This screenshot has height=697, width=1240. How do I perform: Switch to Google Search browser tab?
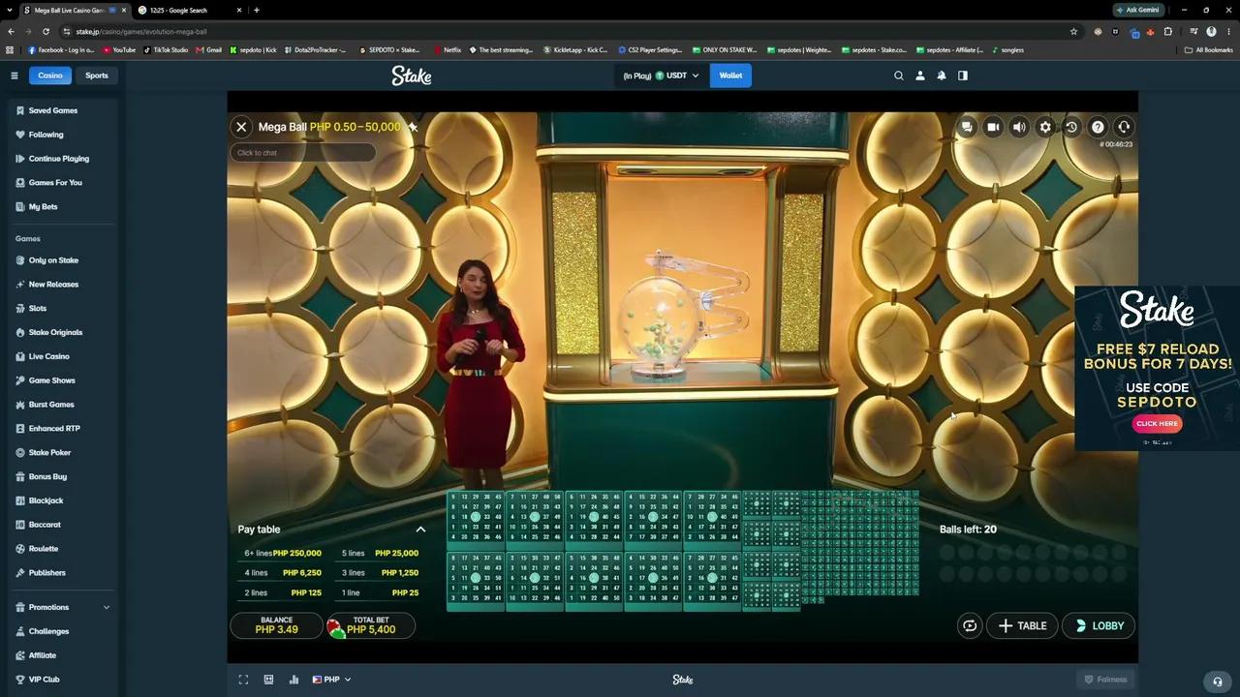[190, 10]
